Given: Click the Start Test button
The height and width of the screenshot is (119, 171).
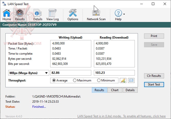Looking at the screenshot, I should (154, 85).
